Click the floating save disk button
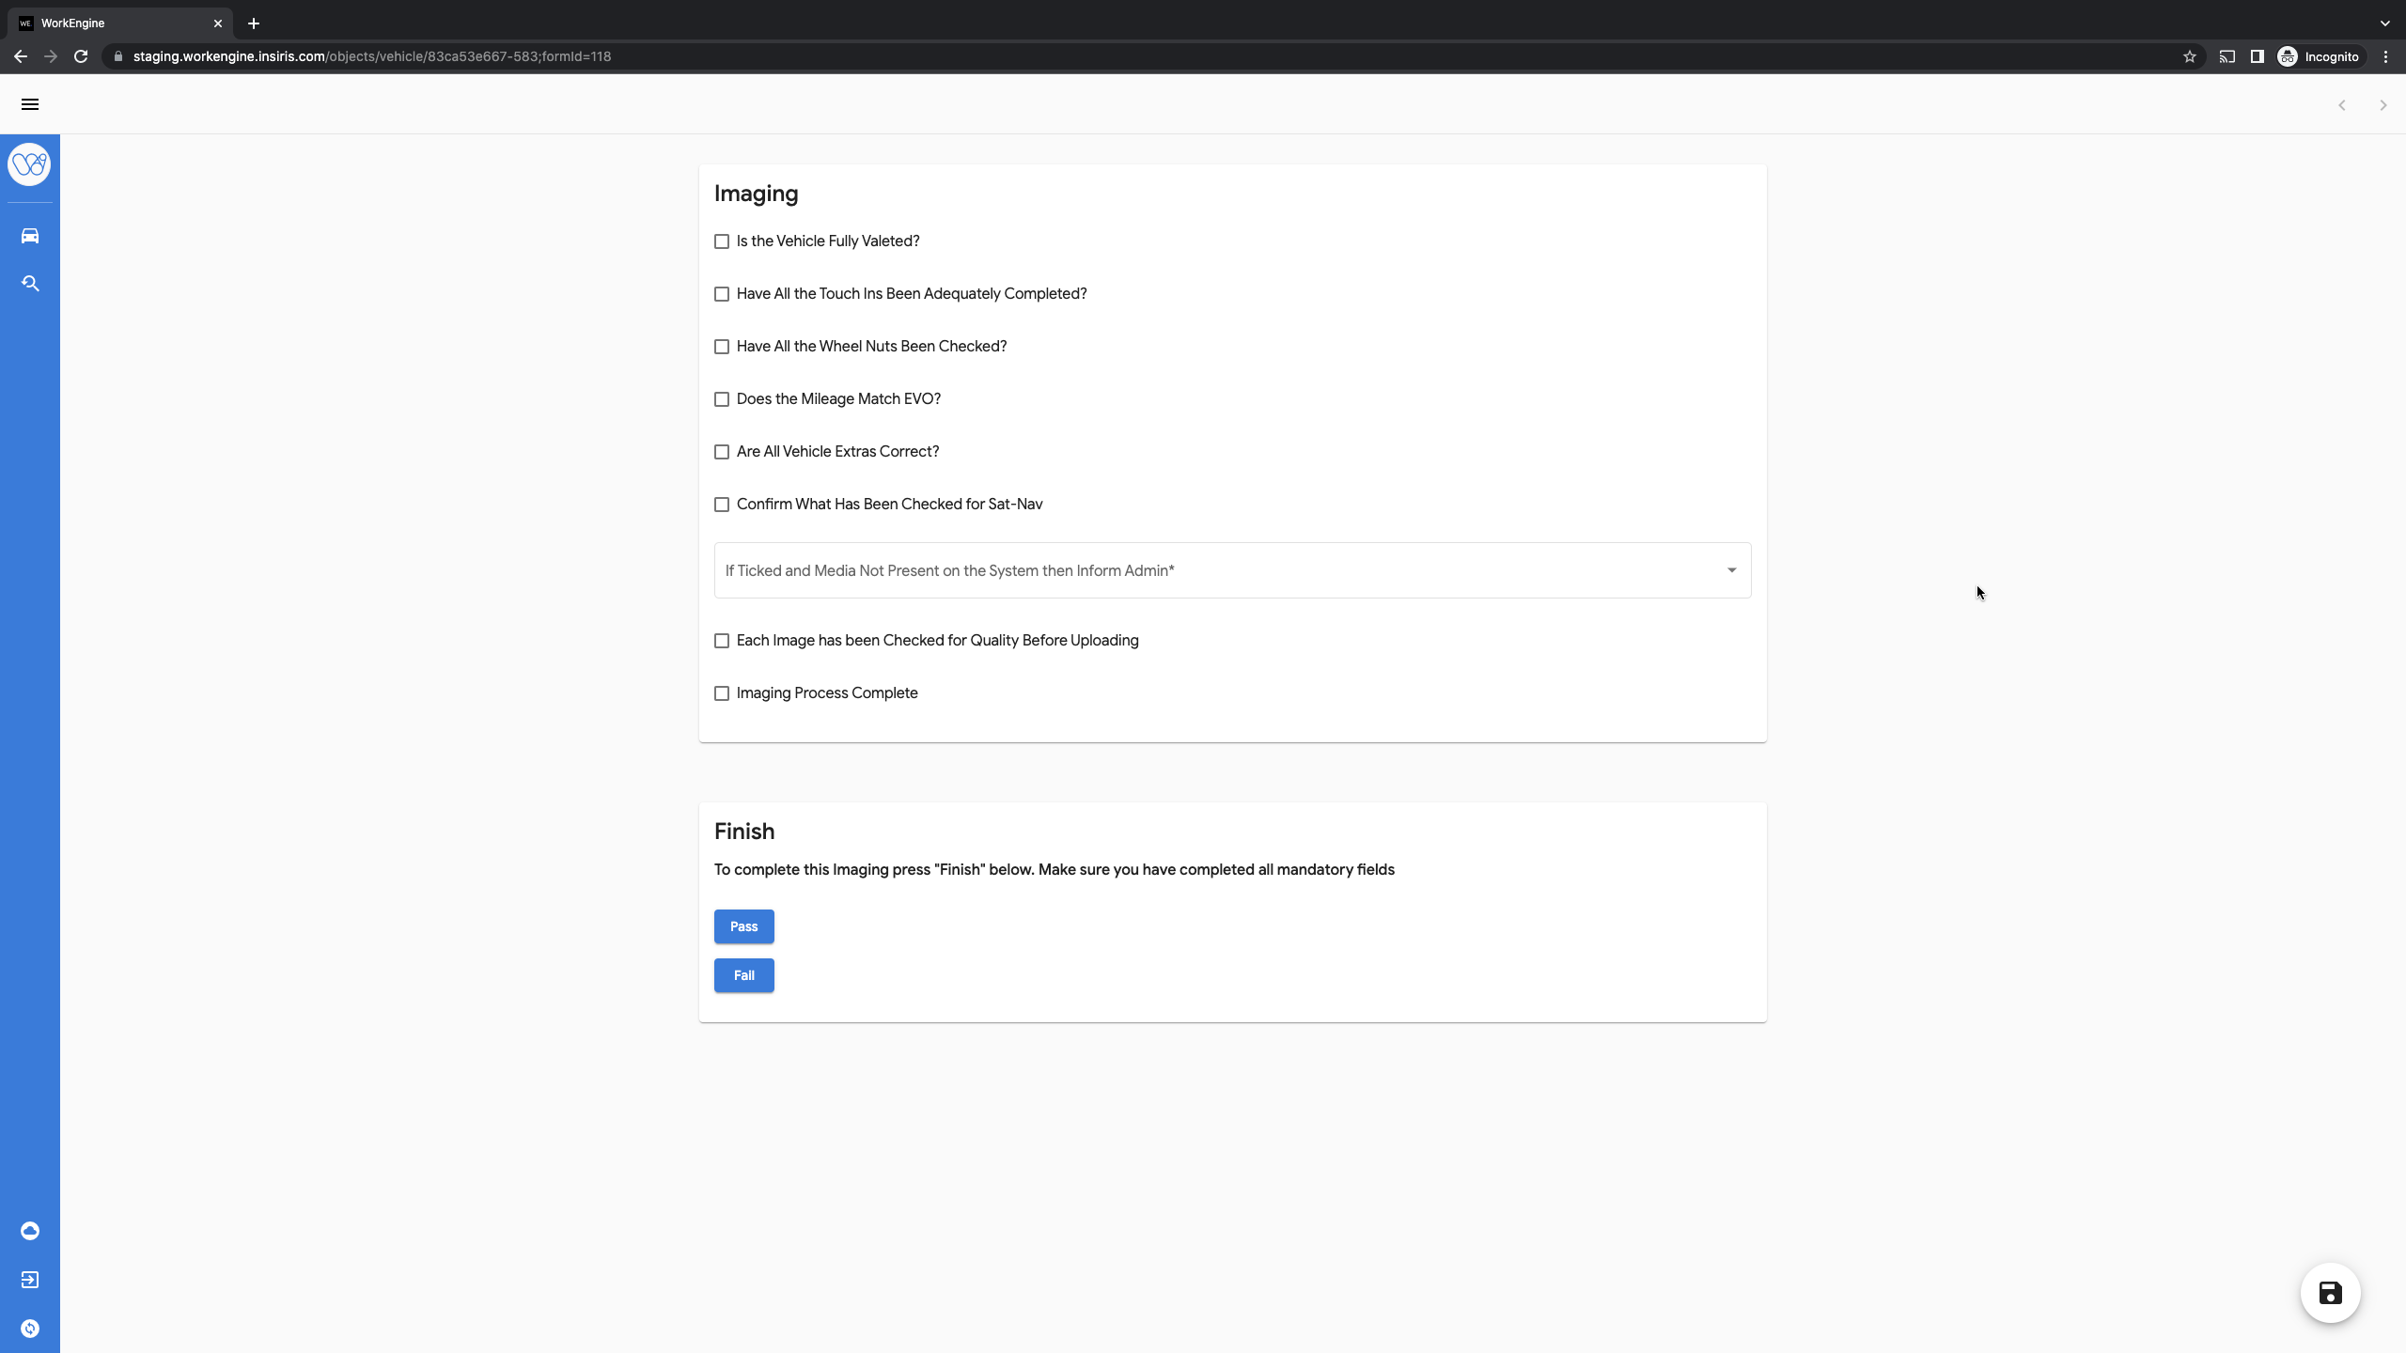The width and height of the screenshot is (2406, 1353). point(2330,1293)
